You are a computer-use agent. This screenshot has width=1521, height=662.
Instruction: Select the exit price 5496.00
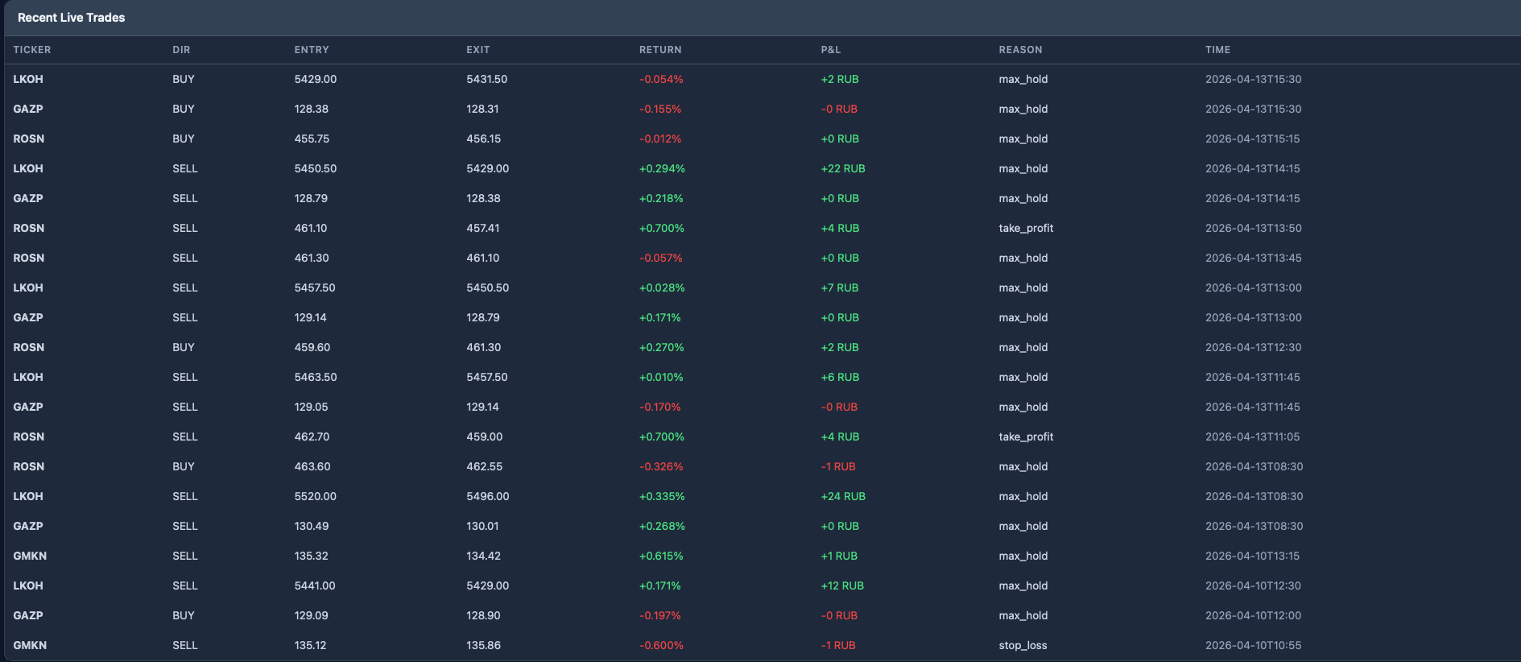point(488,497)
